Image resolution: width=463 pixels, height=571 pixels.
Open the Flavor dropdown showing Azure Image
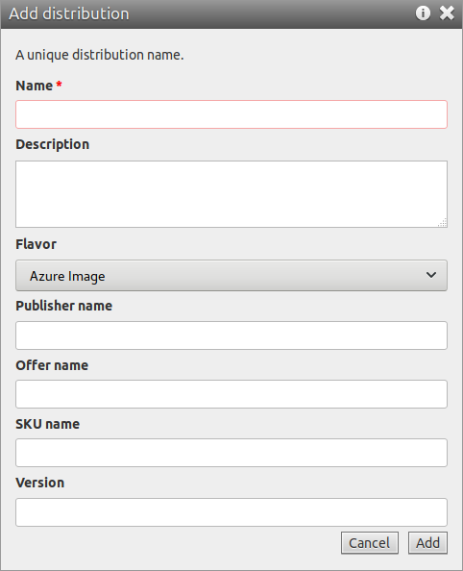(231, 276)
